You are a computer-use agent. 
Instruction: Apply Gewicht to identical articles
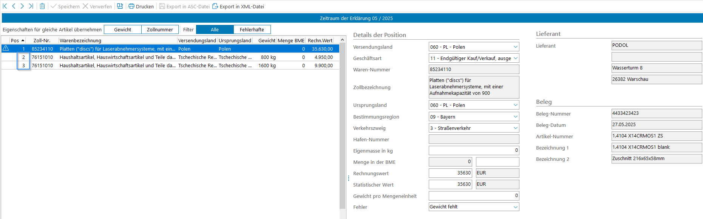[x=123, y=29]
